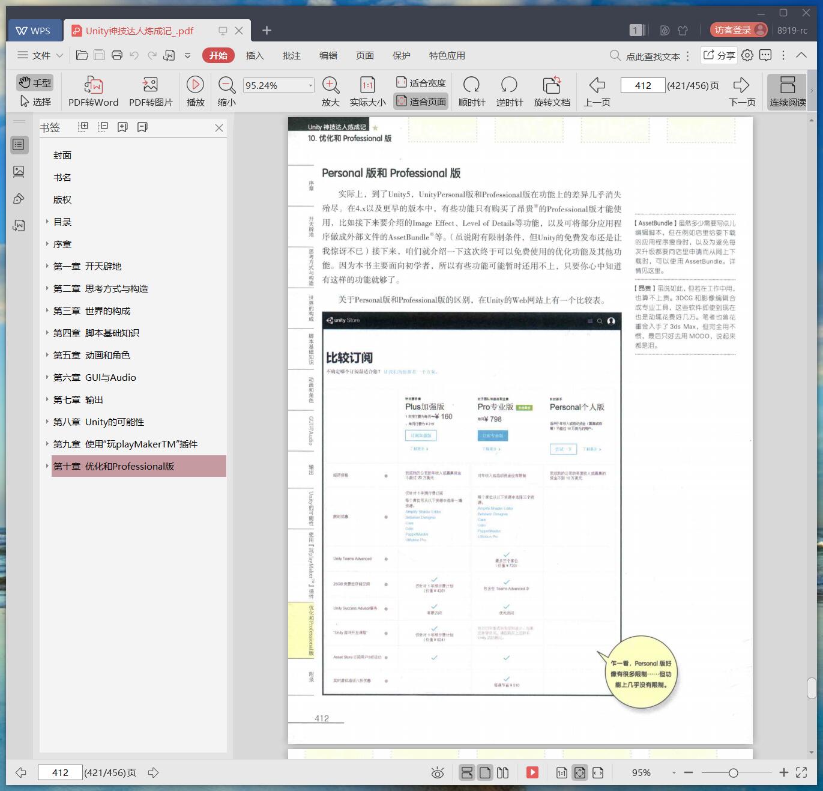Open the 批注 ribbon tab
The image size is (823, 791).
(291, 55)
